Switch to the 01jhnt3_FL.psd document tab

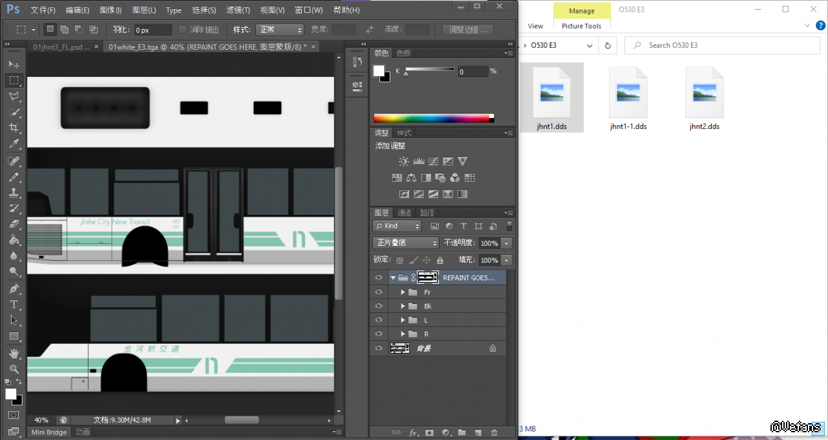coord(62,47)
